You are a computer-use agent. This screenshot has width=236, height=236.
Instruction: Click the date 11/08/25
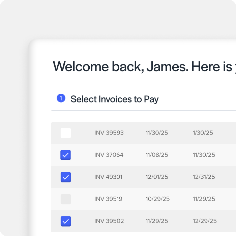click(x=157, y=155)
